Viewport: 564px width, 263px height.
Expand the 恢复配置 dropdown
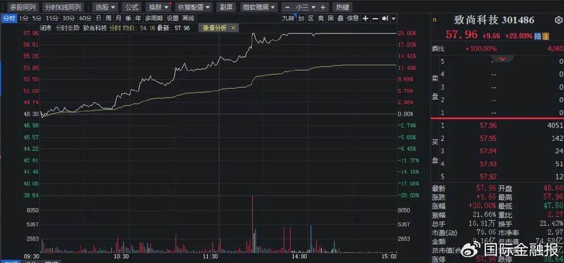pyautogui.click(x=193, y=7)
